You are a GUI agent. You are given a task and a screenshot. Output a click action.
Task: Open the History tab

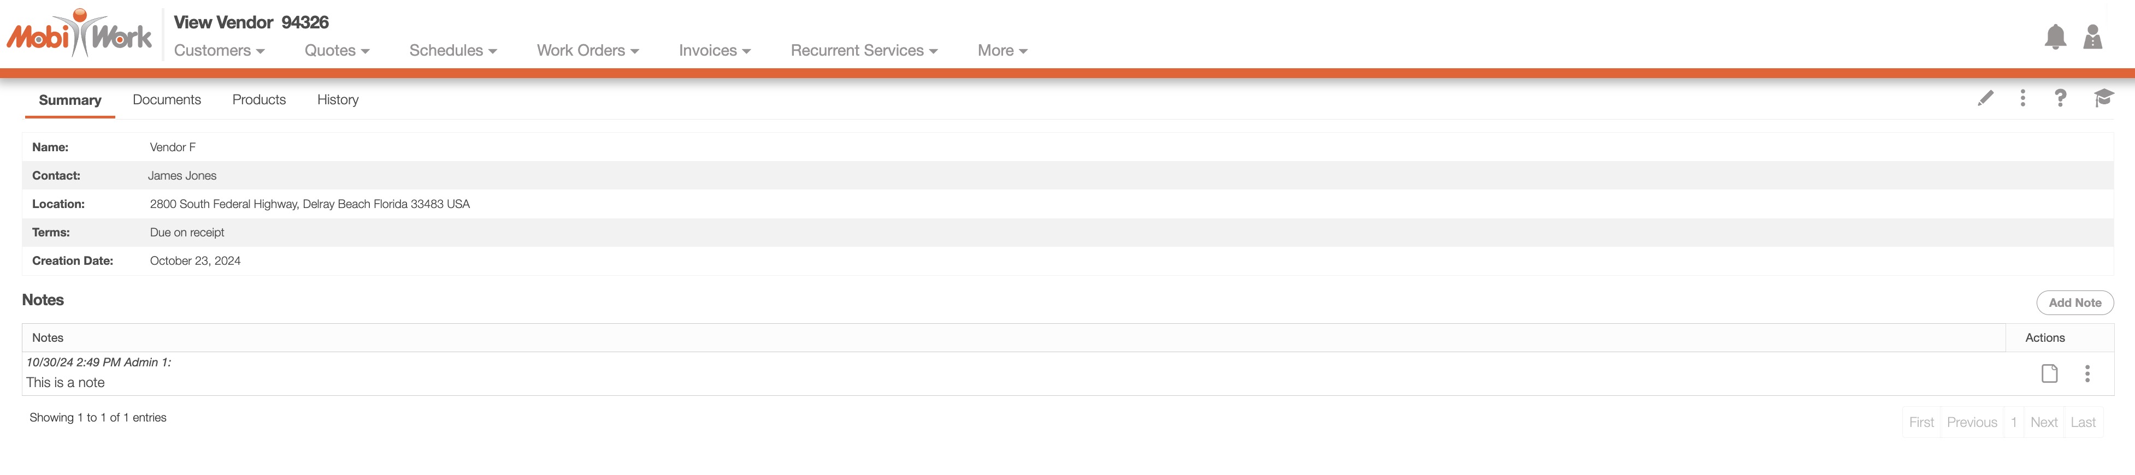coord(337,99)
